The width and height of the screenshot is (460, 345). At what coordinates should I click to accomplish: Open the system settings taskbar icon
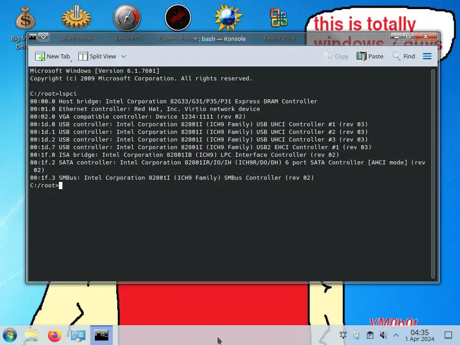pos(78,335)
